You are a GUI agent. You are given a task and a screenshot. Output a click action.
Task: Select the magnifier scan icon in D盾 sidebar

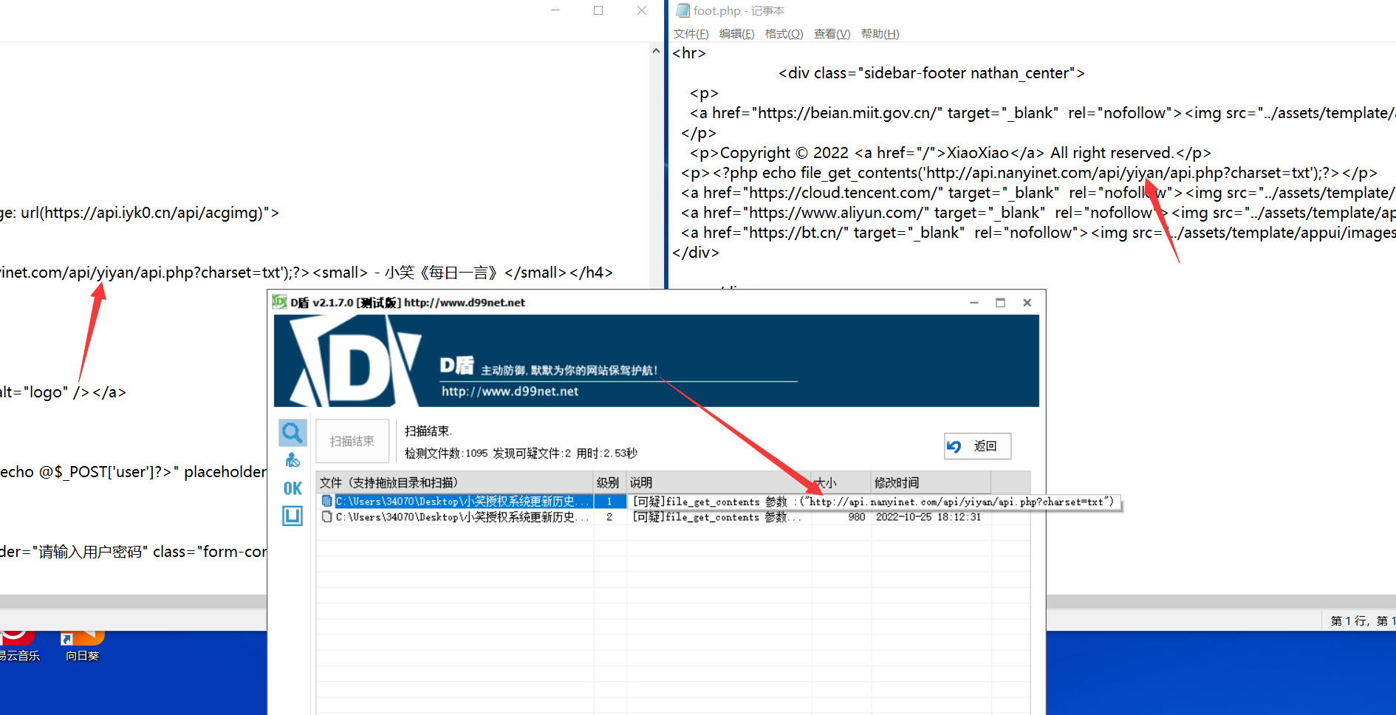292,432
